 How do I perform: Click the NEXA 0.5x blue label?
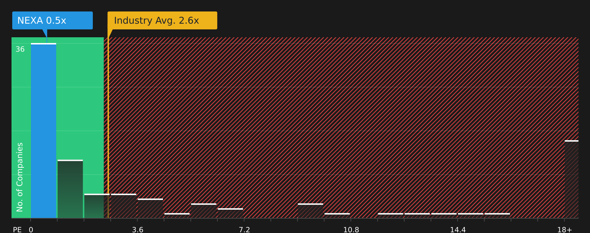(53, 20)
